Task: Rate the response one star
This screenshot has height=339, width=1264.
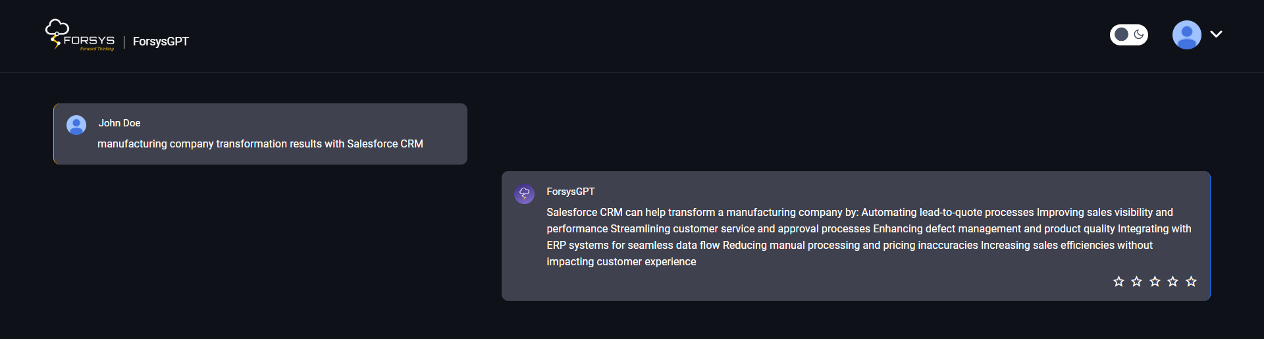Action: click(x=1119, y=282)
